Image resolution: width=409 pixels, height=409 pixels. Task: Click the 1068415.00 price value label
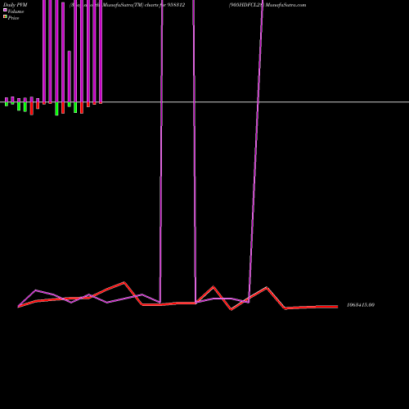(x=361, y=305)
